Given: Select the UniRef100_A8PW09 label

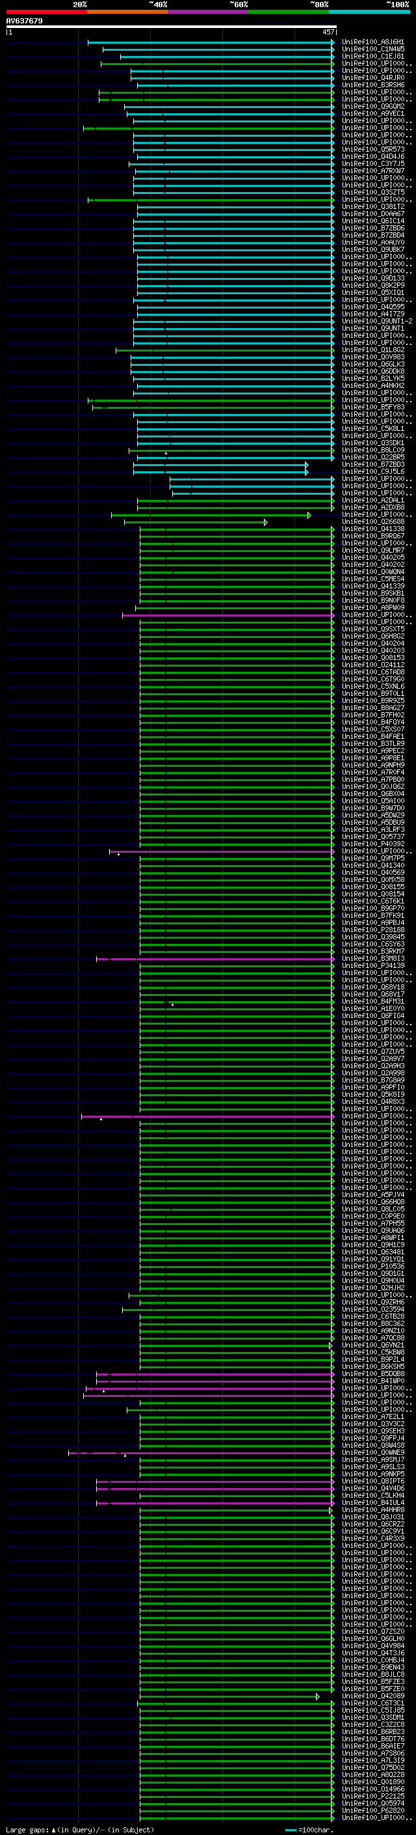Looking at the screenshot, I should 372,607.
